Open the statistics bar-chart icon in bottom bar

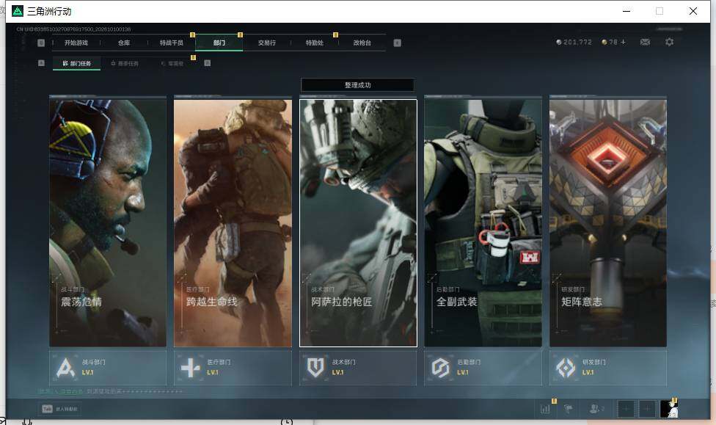(546, 409)
